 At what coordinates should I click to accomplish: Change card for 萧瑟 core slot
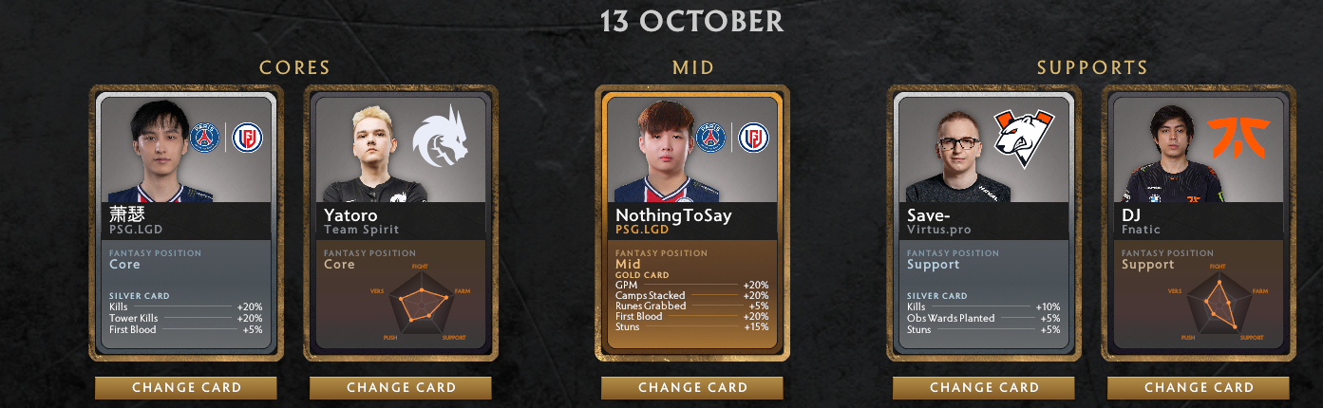pyautogui.click(x=186, y=387)
